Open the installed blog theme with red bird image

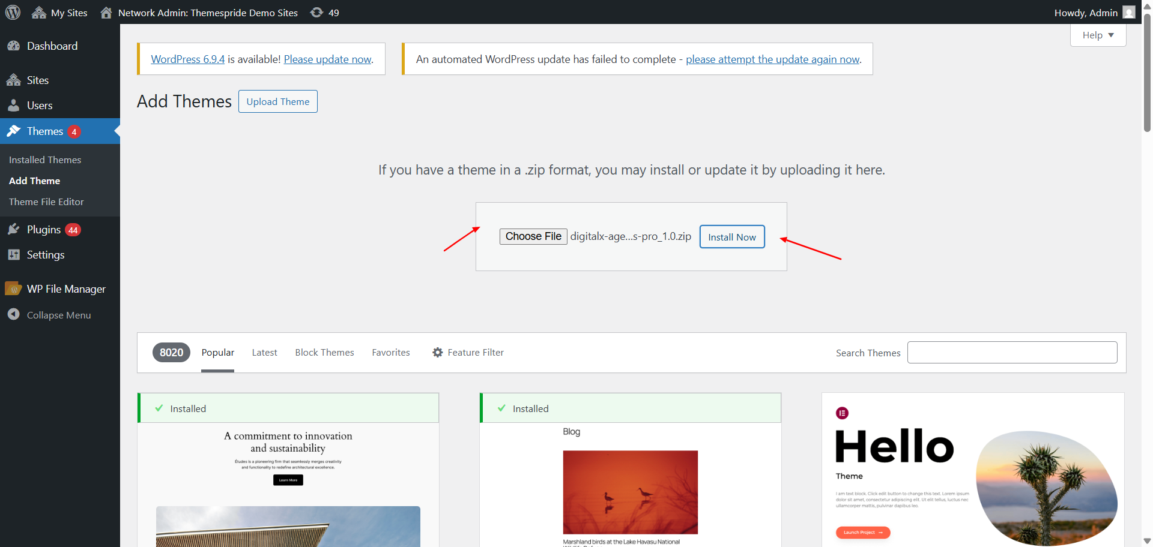coord(631,485)
